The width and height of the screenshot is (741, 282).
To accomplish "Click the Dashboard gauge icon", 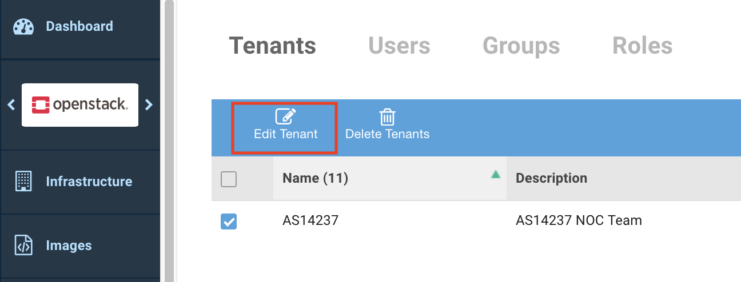I will click(x=23, y=27).
